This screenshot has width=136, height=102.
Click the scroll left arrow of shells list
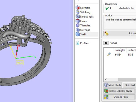tap(106, 79)
